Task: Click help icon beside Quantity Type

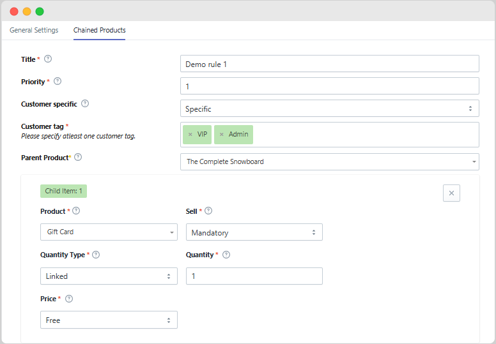Action: click(x=96, y=255)
